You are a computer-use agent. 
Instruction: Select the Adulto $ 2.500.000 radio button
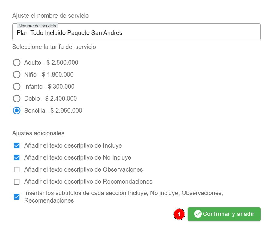pyautogui.click(x=17, y=63)
